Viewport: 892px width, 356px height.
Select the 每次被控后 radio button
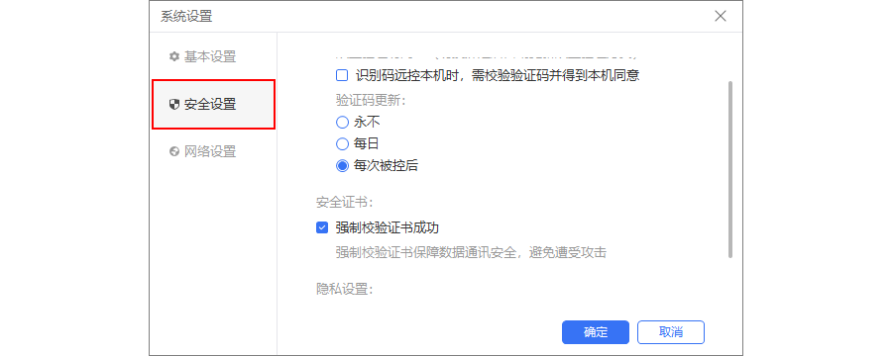point(342,166)
